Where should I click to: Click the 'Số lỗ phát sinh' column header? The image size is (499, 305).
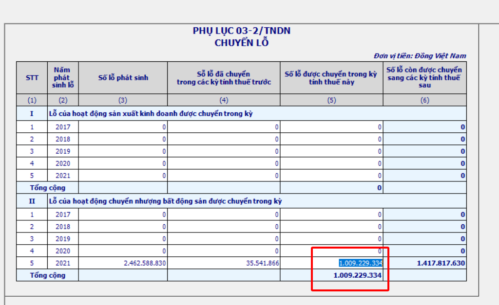(x=123, y=78)
